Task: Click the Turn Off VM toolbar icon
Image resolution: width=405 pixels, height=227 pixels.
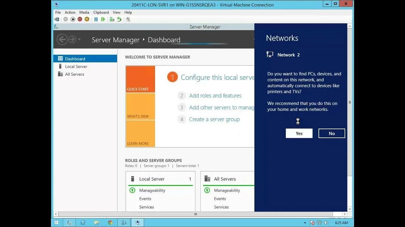Action: tap(73, 19)
